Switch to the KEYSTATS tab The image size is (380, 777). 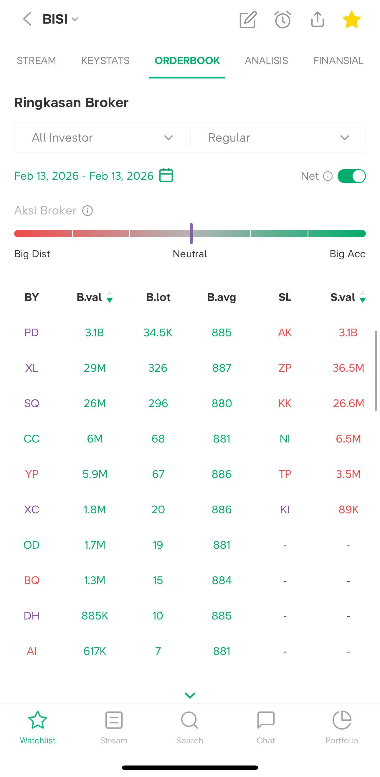tap(105, 61)
